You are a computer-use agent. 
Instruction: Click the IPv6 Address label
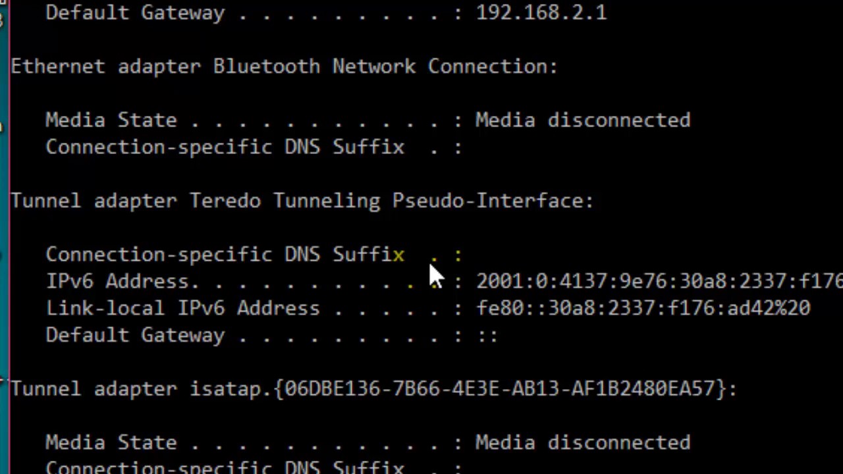117,282
